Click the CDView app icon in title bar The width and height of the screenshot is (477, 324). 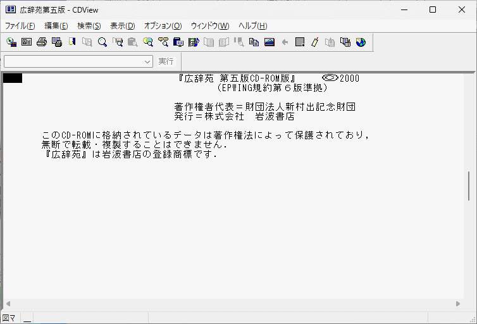point(11,9)
